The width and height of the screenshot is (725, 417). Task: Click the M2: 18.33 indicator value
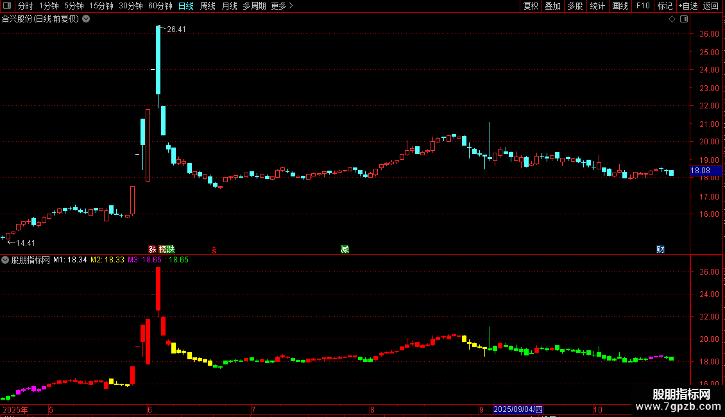click(107, 260)
